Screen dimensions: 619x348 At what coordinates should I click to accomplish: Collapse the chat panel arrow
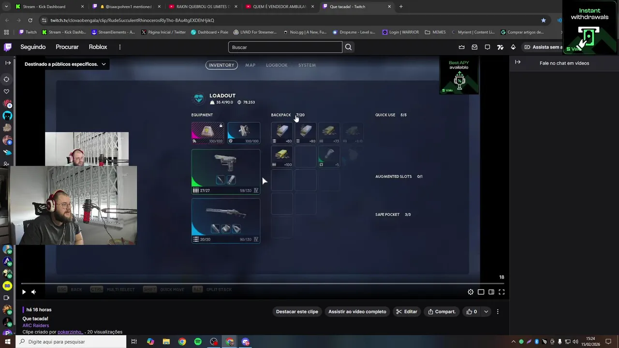tap(517, 62)
